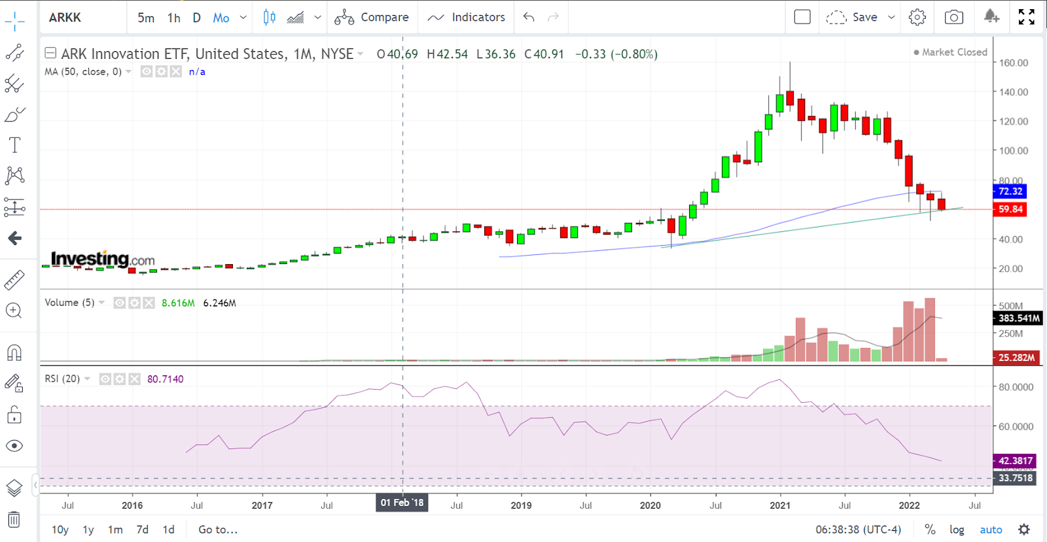Hide the MA (50) indicator via eye

click(147, 72)
